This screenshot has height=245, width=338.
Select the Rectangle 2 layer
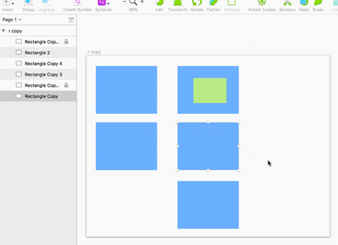(x=39, y=53)
